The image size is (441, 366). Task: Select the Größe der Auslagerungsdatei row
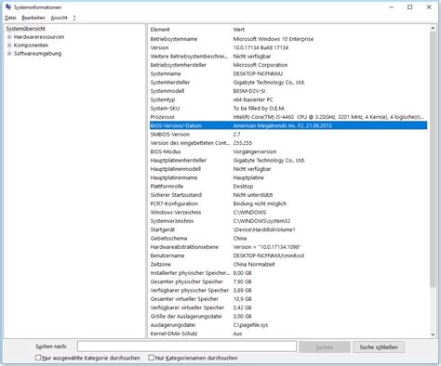click(x=288, y=317)
